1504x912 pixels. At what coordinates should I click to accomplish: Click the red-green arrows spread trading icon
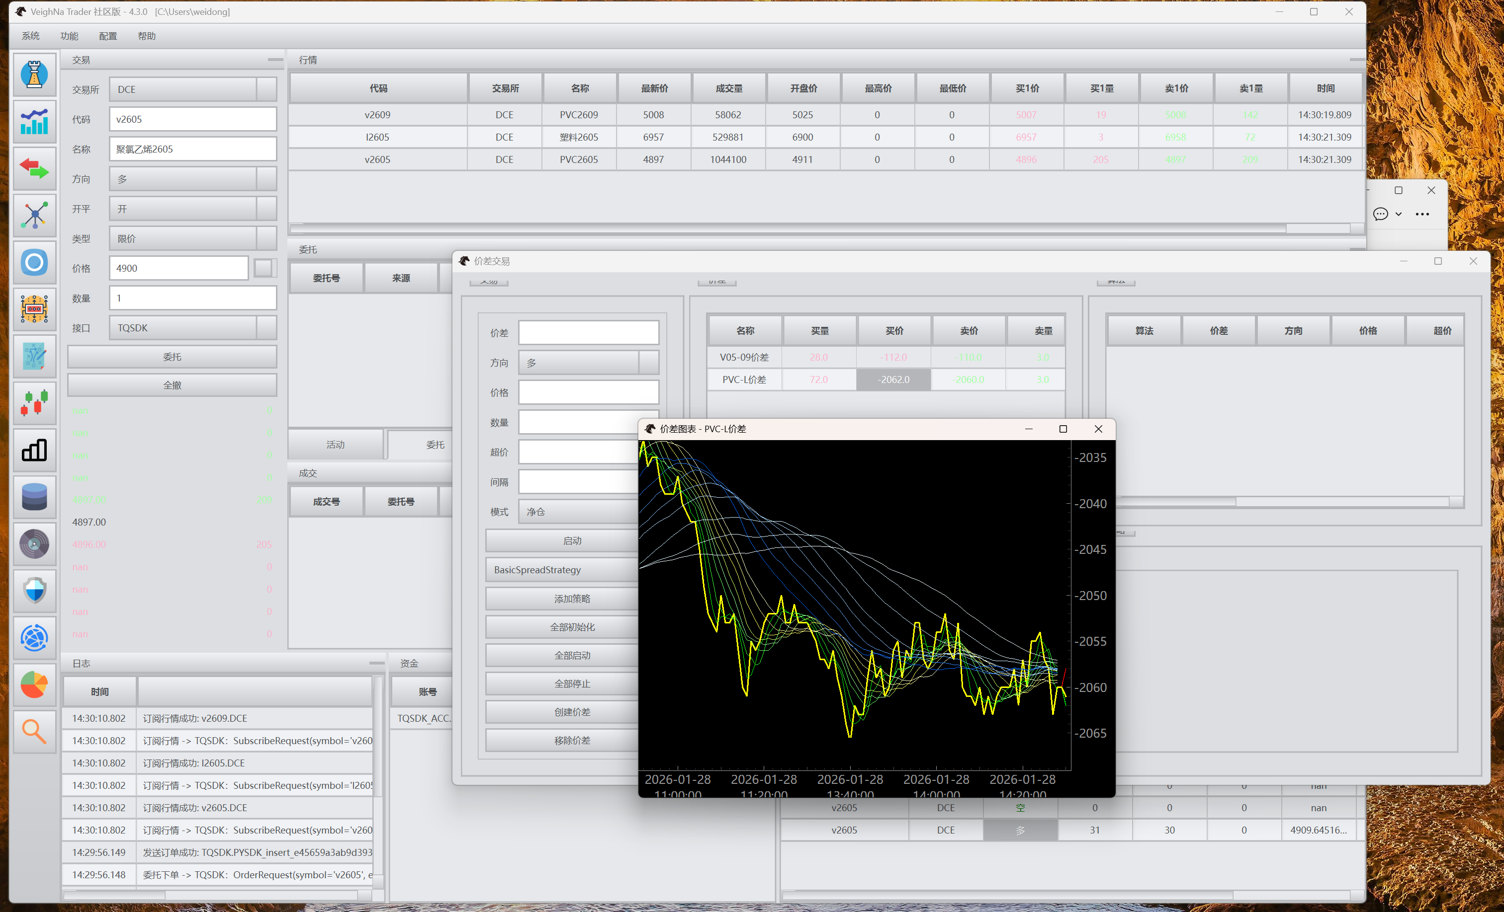(x=34, y=168)
